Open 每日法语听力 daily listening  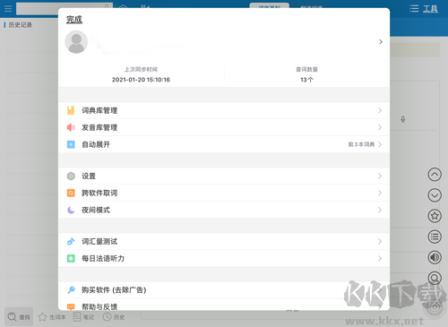(224, 258)
